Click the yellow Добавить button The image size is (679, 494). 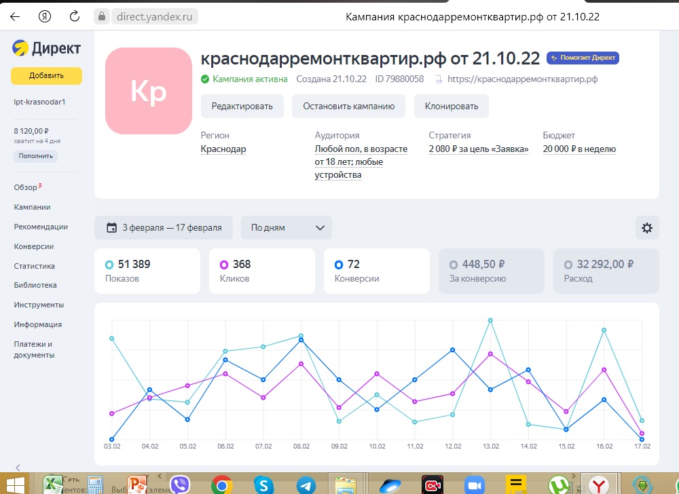(x=46, y=76)
